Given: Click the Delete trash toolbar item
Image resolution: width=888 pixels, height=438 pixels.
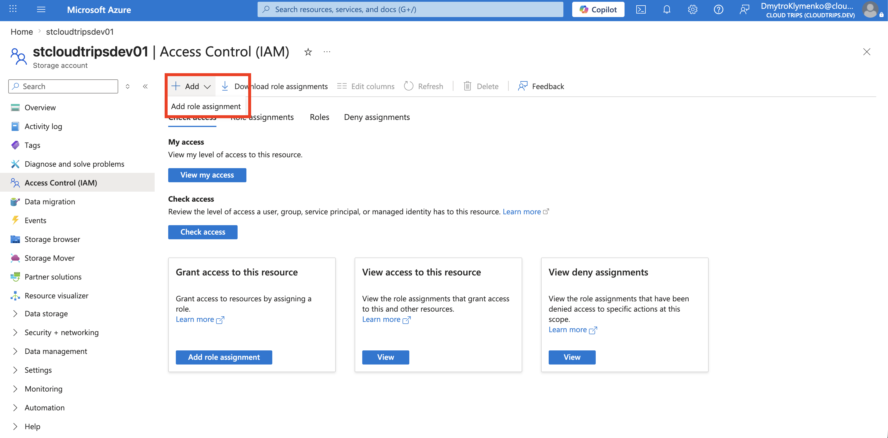Looking at the screenshot, I should pos(481,86).
